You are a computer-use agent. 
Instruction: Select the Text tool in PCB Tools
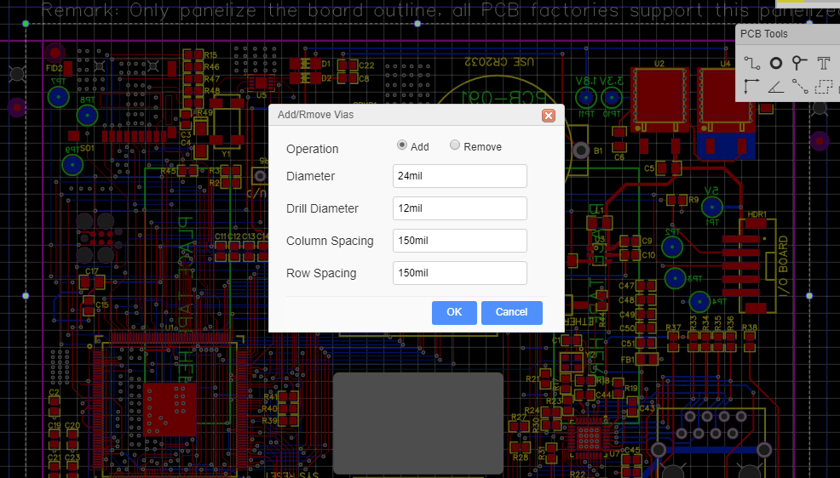point(824,63)
